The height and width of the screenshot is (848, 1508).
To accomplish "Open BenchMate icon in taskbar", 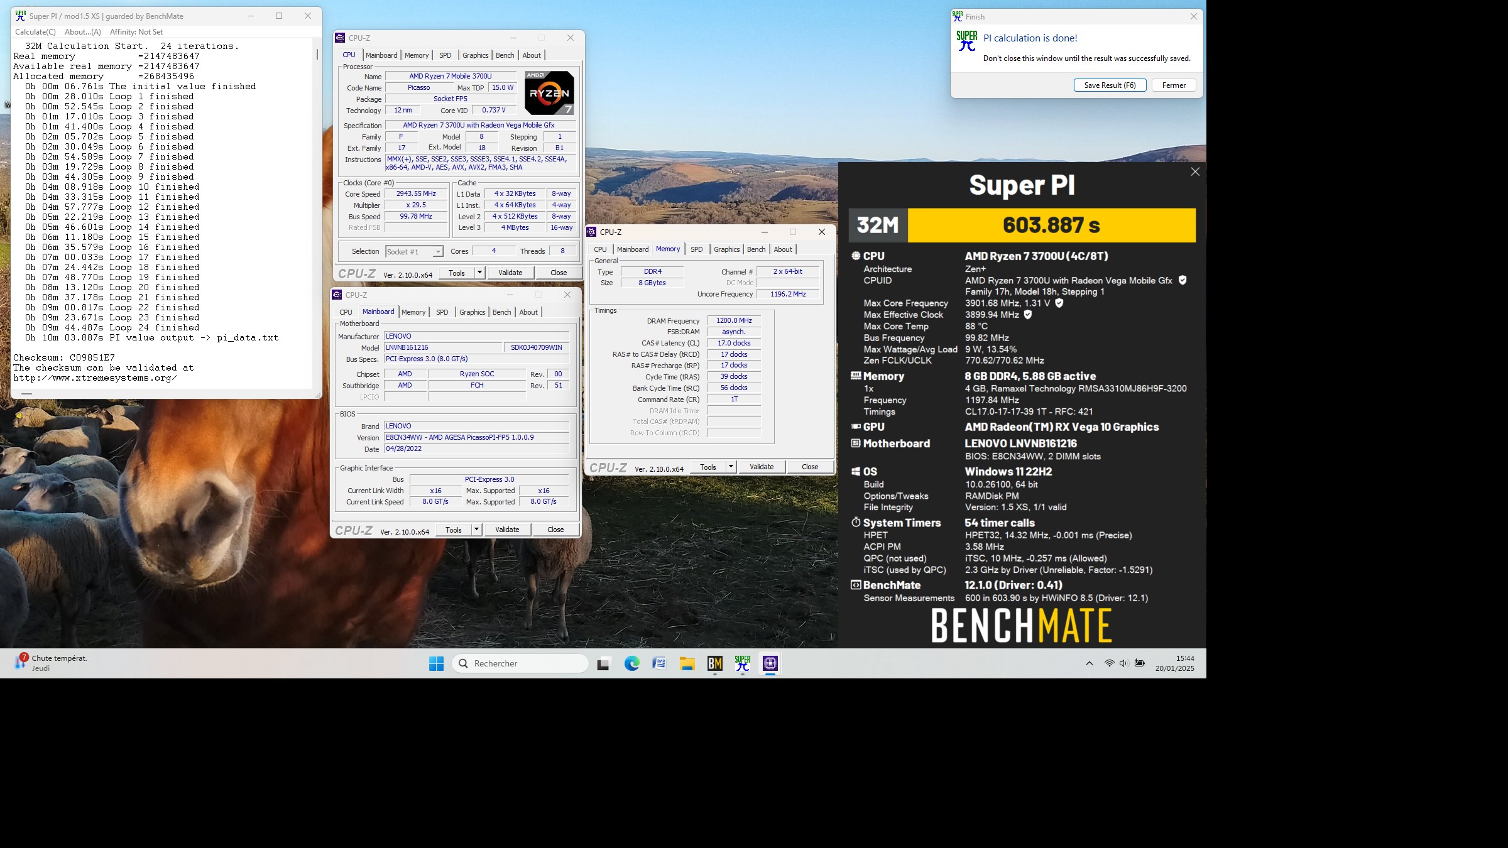I will point(714,663).
